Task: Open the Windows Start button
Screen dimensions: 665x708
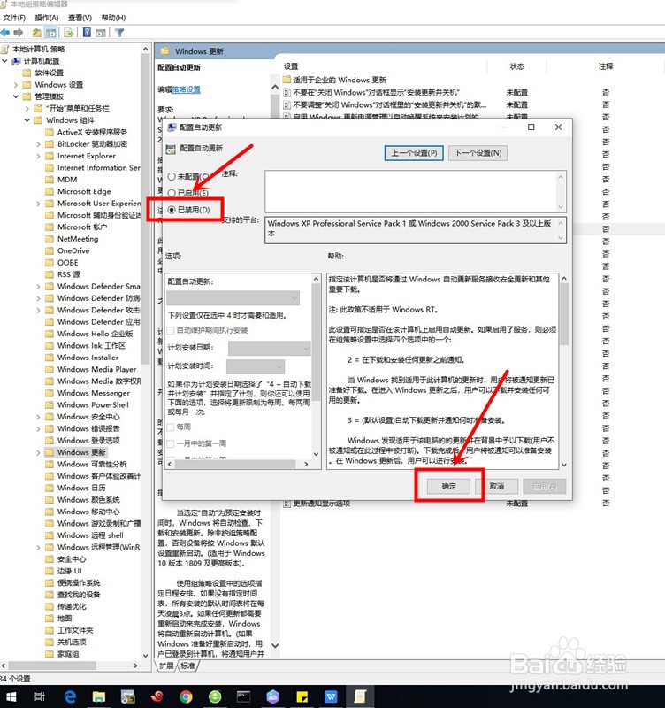Action: 11,696
